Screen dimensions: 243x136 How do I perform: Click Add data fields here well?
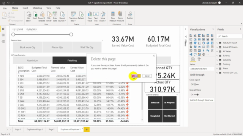pos(202,69)
